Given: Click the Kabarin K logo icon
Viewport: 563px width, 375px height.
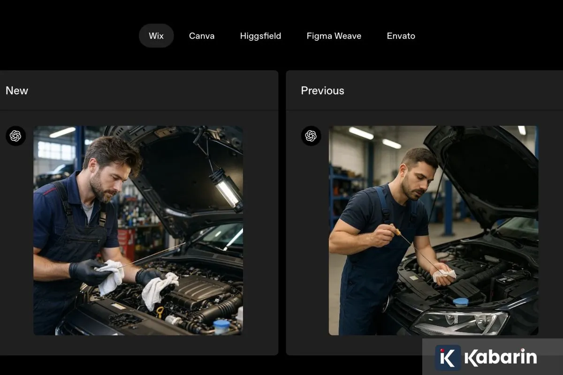Looking at the screenshot, I should point(447,358).
